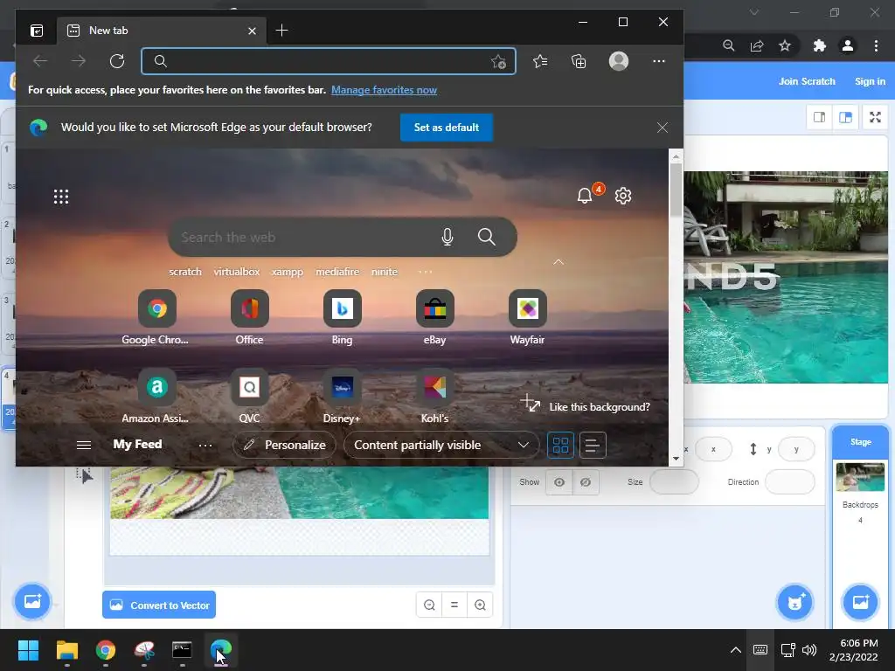Viewport: 895px width, 671px height.
Task: Switch feed to grid view
Action: tap(560, 445)
